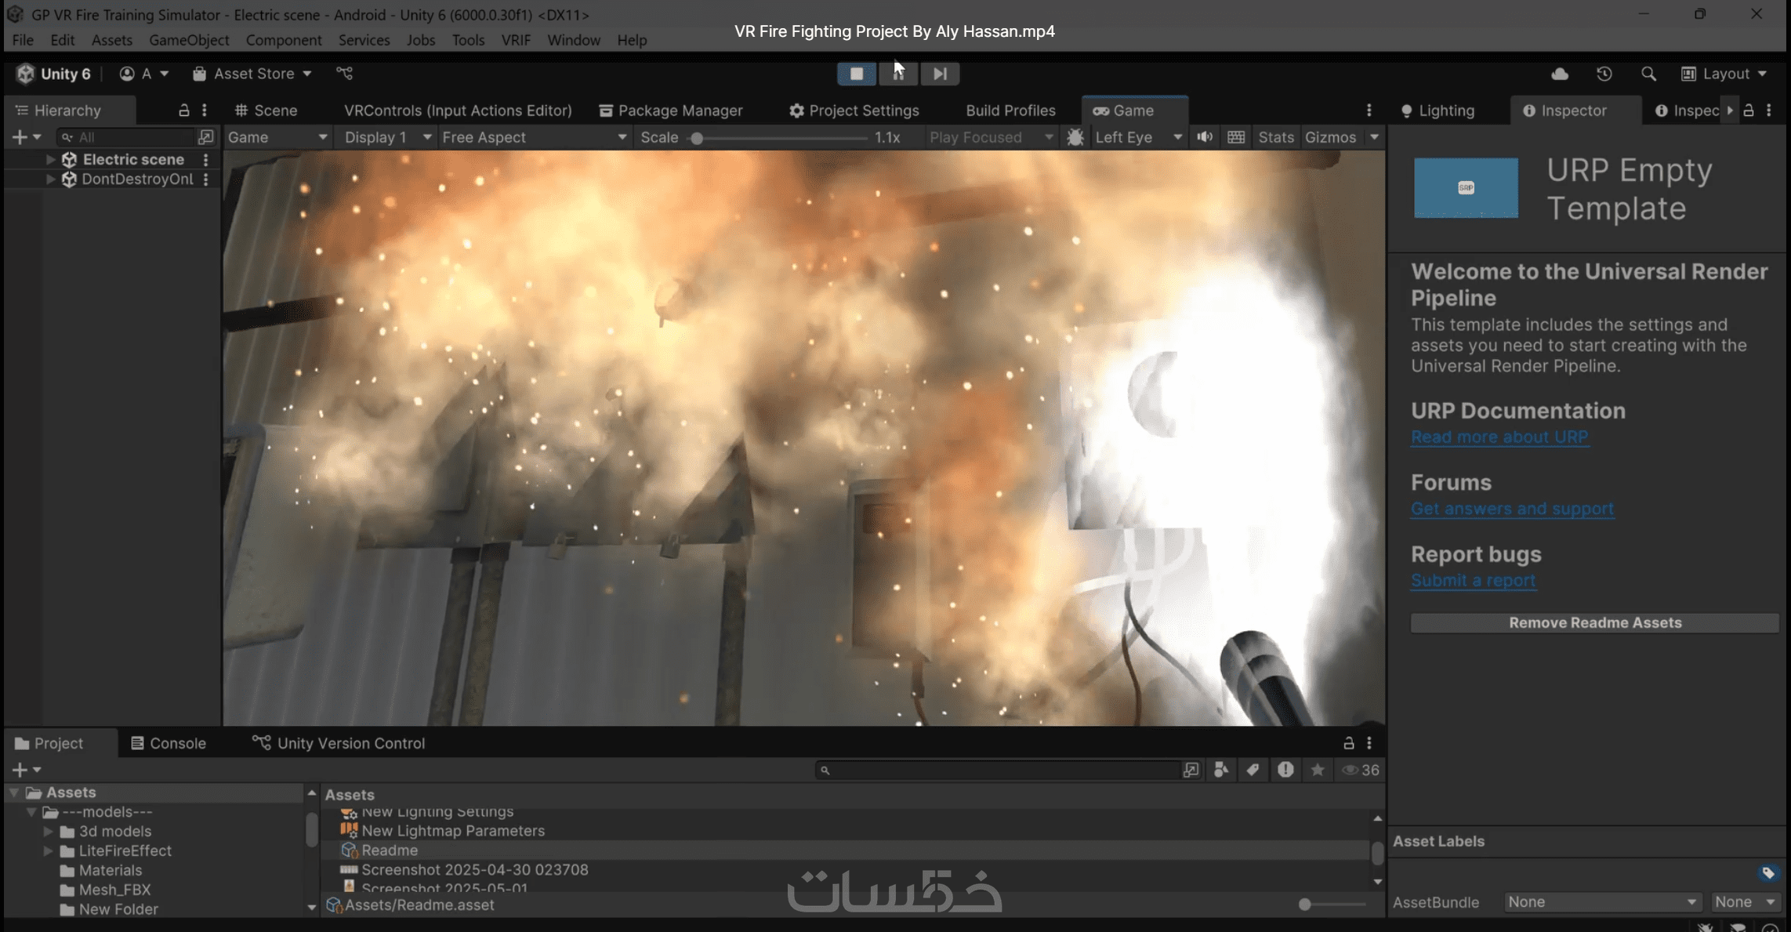
Task: Open the Undo History icon
Action: (x=1604, y=74)
